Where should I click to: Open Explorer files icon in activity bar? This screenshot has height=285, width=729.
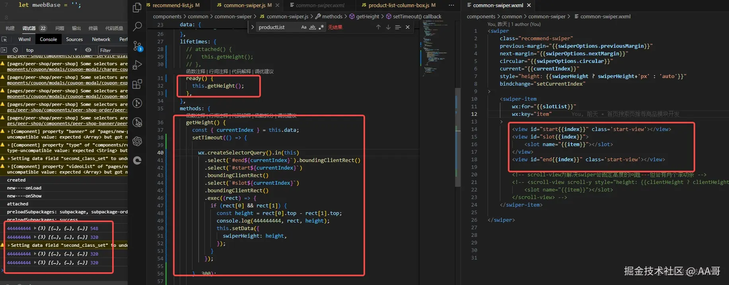click(x=137, y=8)
